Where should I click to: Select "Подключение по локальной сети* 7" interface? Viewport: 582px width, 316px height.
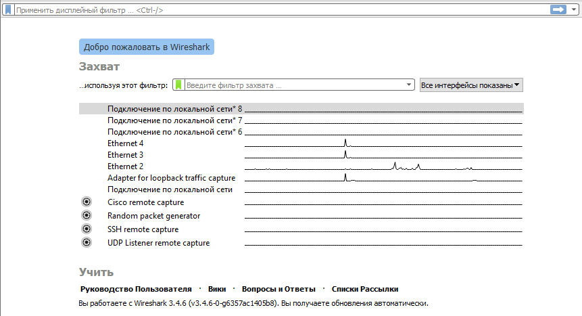pos(174,120)
